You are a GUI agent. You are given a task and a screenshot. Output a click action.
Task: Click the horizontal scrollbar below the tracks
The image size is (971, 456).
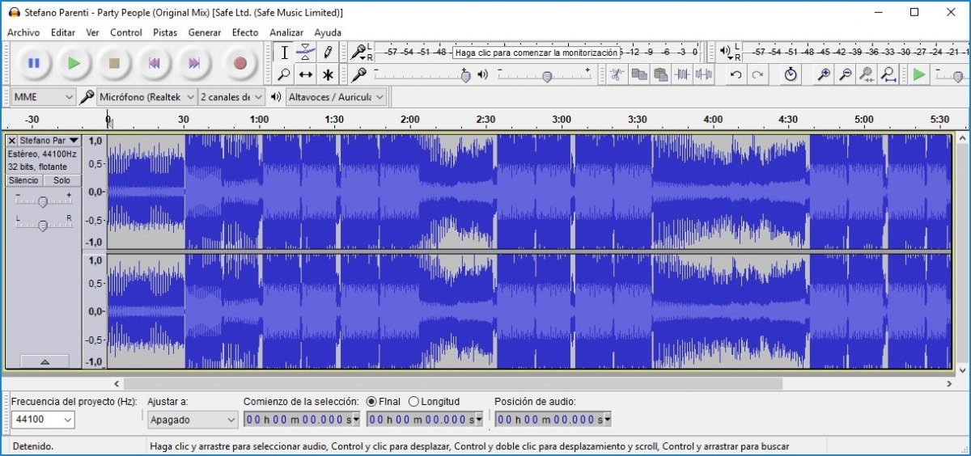pos(453,384)
